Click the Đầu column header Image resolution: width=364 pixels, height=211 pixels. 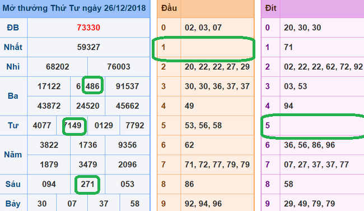pyautogui.click(x=169, y=8)
